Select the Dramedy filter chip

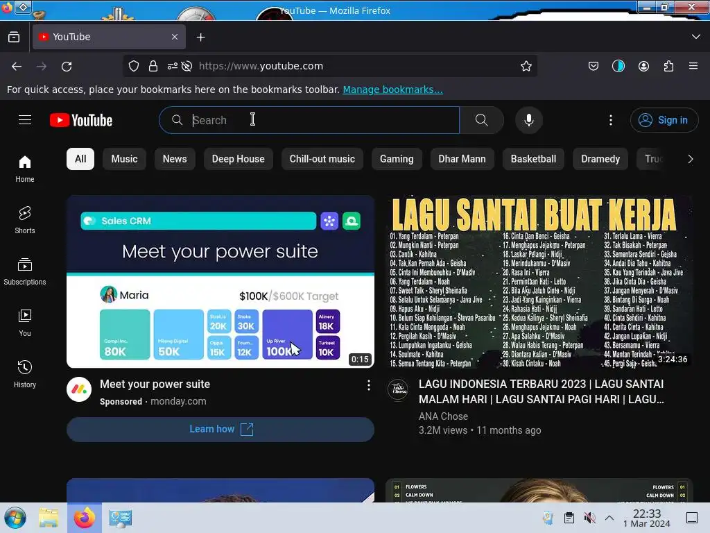(x=600, y=159)
